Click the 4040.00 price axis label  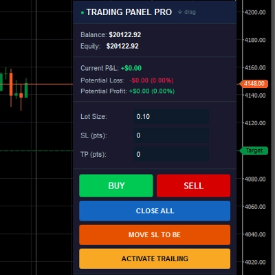(x=255, y=234)
